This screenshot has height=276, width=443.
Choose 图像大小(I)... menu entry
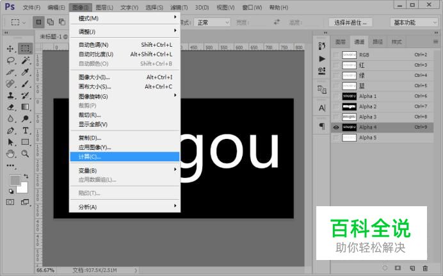coord(125,77)
